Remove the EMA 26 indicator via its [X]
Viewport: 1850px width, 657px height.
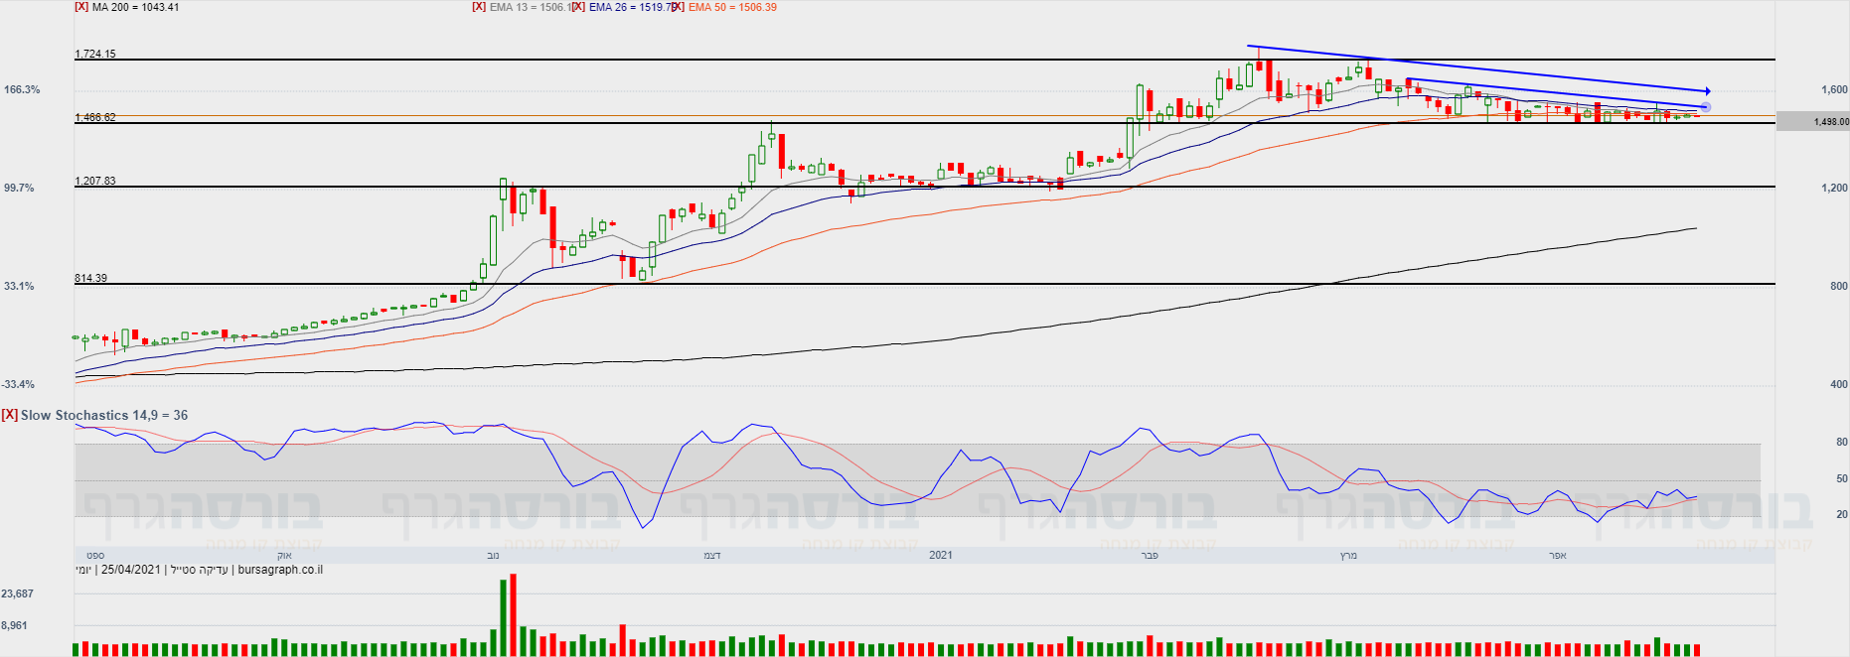coord(578,7)
